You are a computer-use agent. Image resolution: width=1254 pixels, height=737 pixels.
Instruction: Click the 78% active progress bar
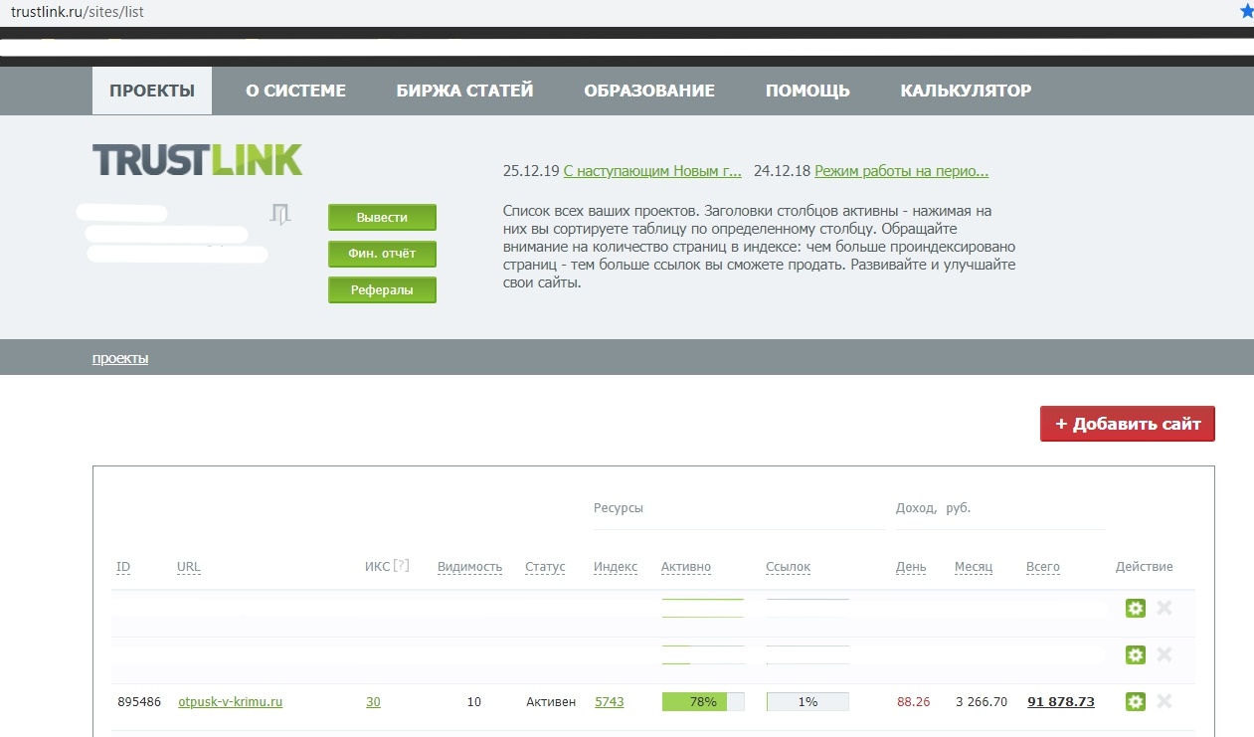[703, 702]
